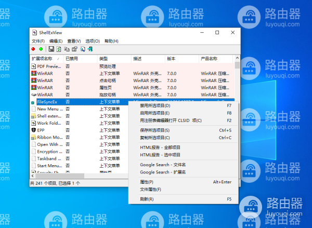Click the Exit icon in the toolbar
Screen dimensions: 312x228
90,49
